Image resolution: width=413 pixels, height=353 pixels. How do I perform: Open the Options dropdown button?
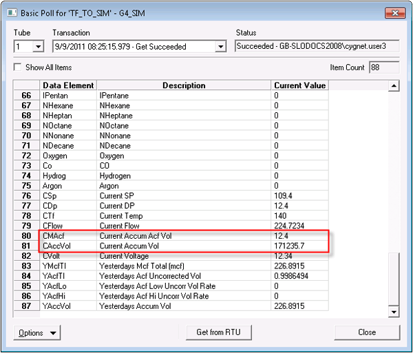click(x=37, y=333)
